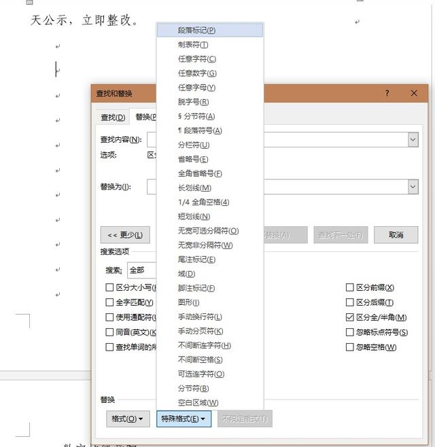Image resolution: width=435 pixels, height=447 pixels.
Task: Select 制表符(T) menu entry
Action: [210, 45]
